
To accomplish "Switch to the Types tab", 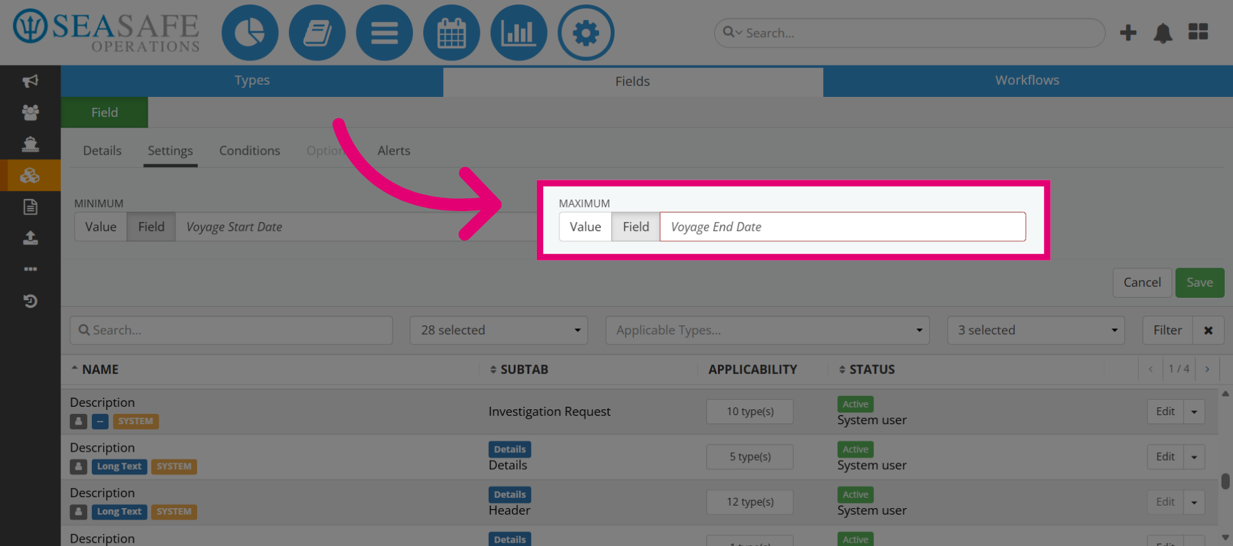I will [x=252, y=81].
